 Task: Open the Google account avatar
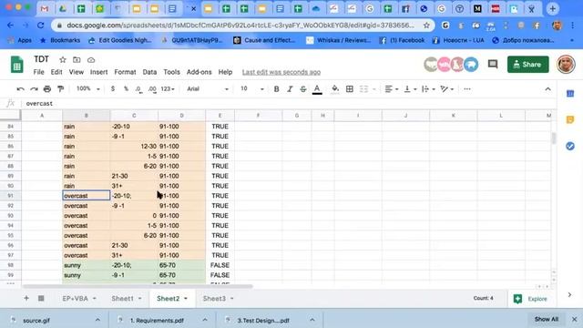566,65
